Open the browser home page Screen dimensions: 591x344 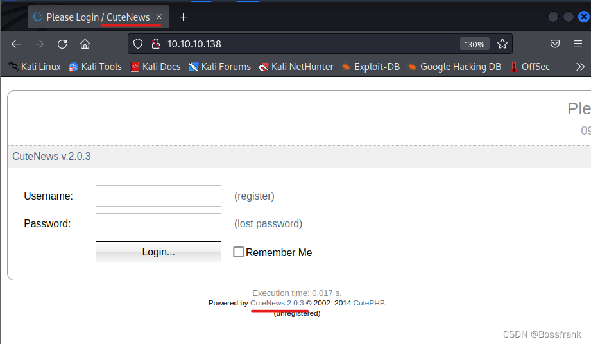[85, 44]
